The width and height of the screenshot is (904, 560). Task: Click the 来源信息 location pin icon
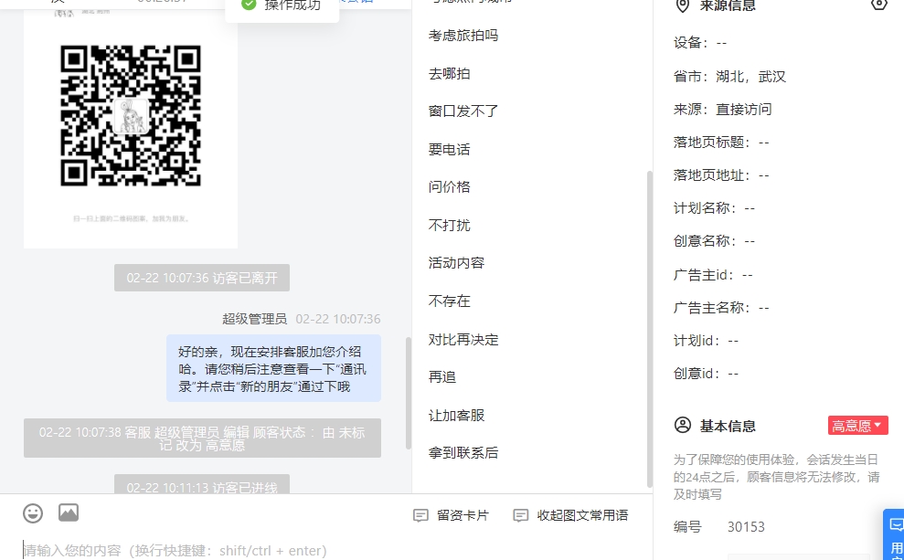[683, 5]
